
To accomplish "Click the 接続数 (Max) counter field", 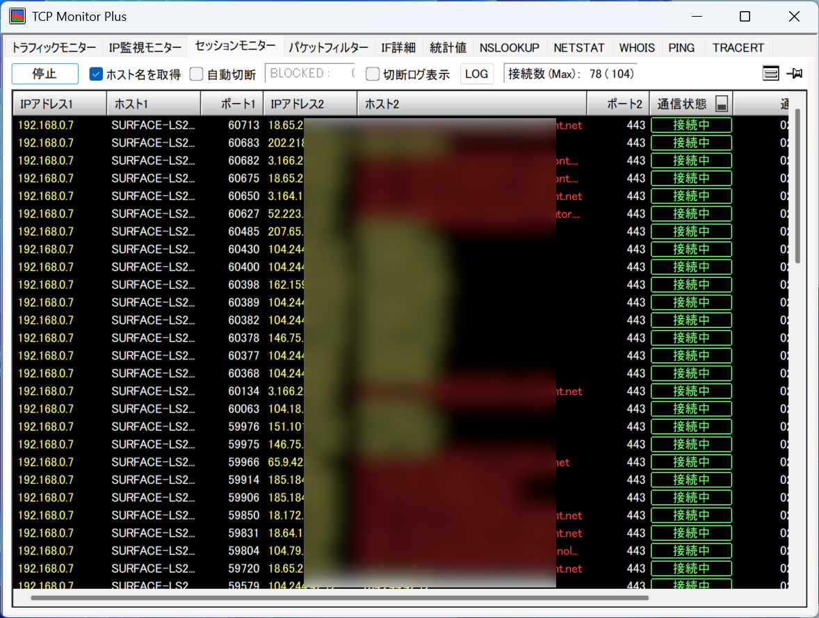I will tap(571, 74).
